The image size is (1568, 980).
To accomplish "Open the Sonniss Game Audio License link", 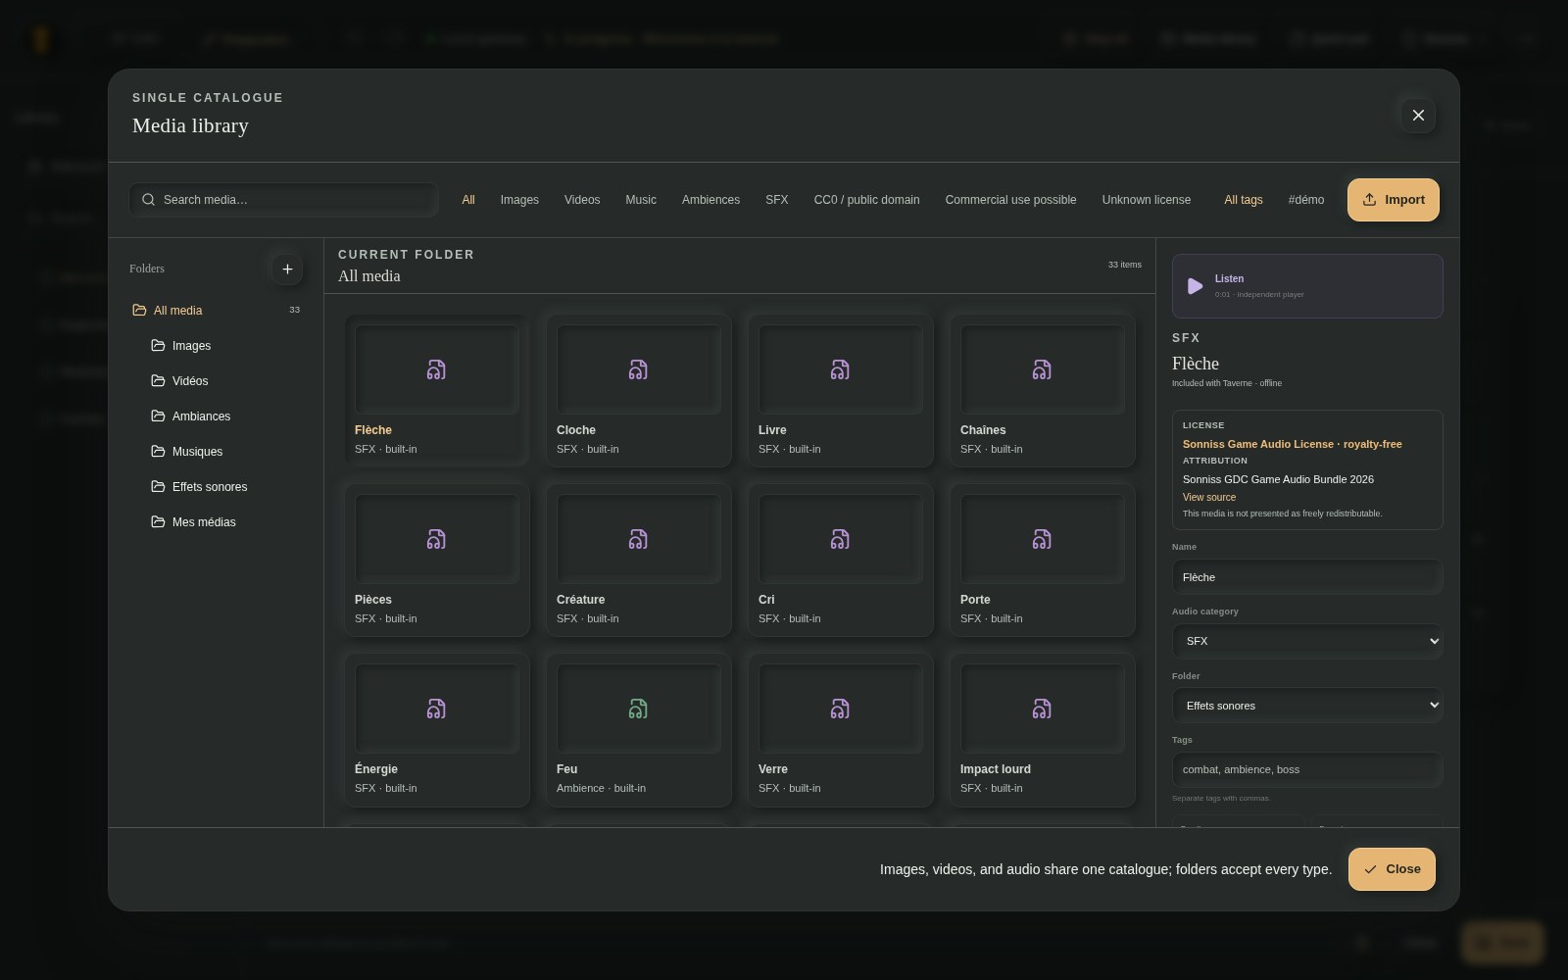I will point(1293,444).
